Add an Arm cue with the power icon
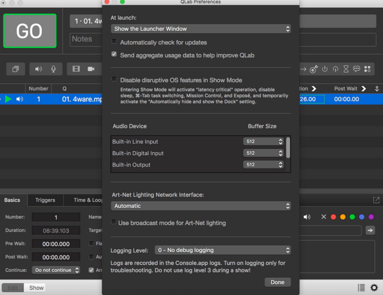The image size is (383, 295). 325,69
